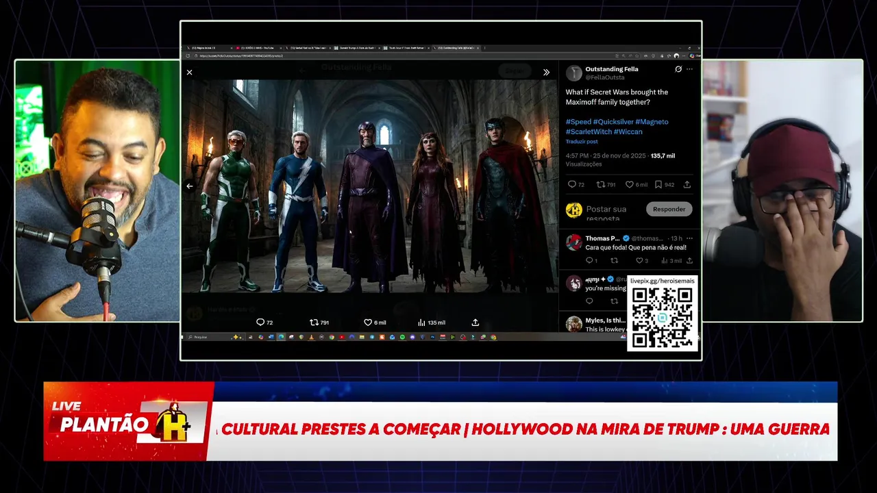
Task: Open more options on Thomas P. reply
Action: click(689, 238)
